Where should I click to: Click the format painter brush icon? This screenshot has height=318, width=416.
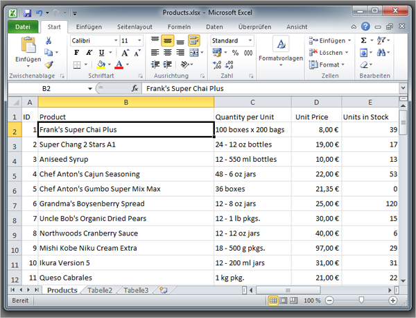click(x=49, y=65)
